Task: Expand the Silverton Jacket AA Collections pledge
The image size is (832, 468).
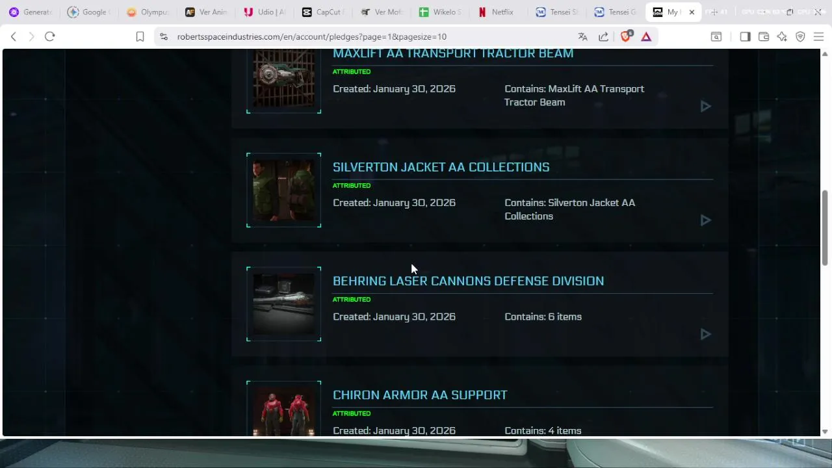Action: (705, 220)
